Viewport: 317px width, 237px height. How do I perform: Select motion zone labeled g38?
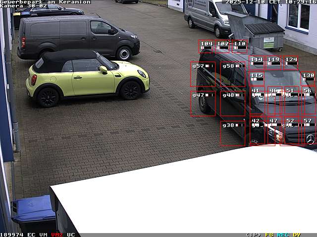232,133
